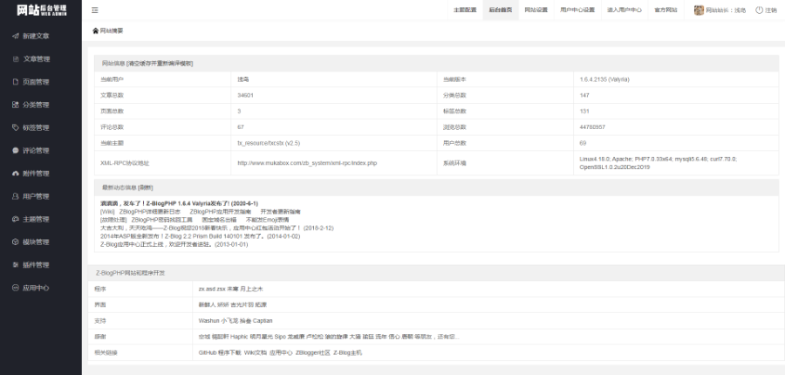Click the site admin avatar image
Screen dimensions: 785x375
pyautogui.click(x=699, y=10)
